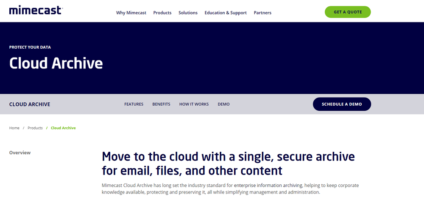Open the Education & Support menu
Viewport: 424px width, 197px height.
point(226,13)
